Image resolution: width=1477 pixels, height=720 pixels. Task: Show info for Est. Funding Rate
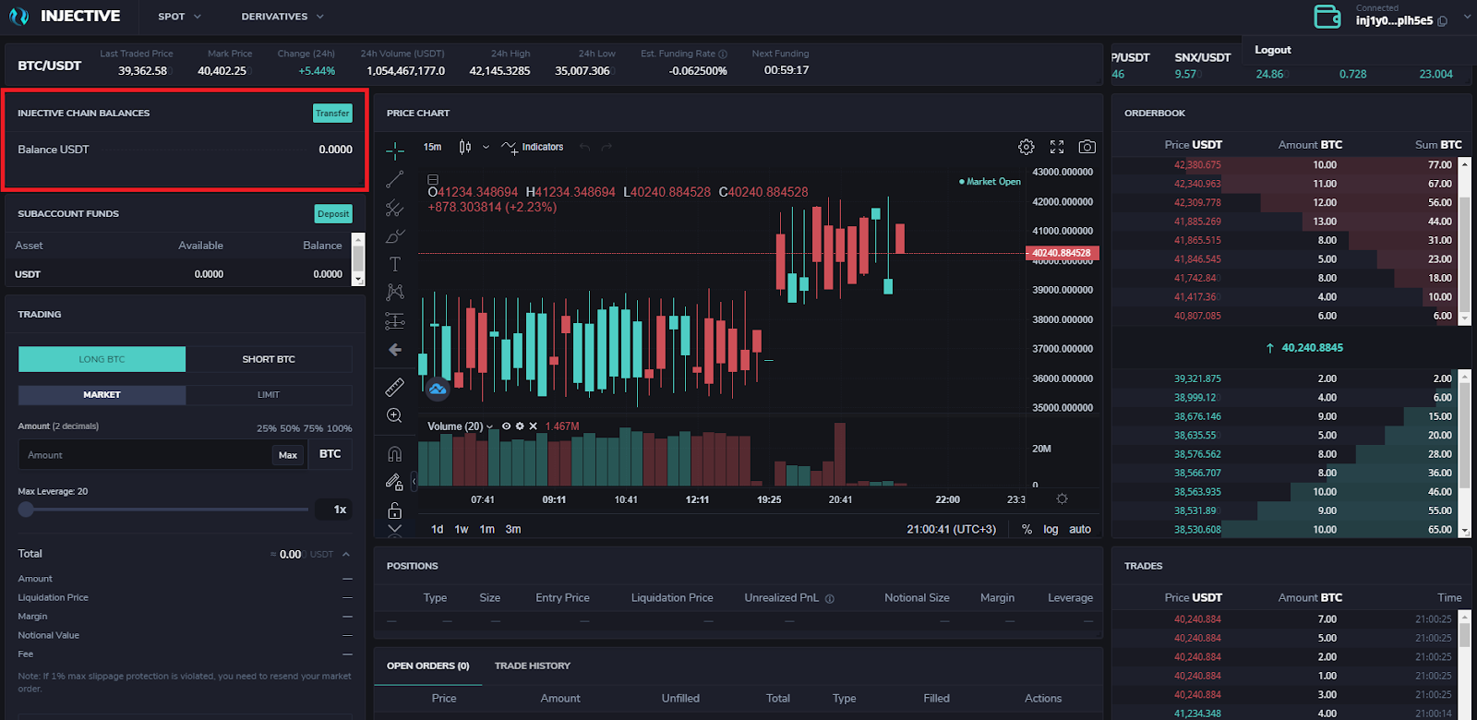coord(723,54)
